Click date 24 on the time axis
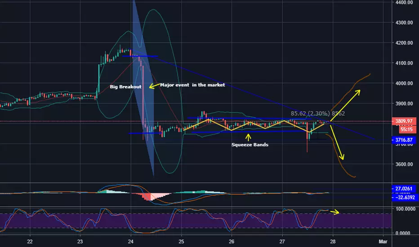 pyautogui.click(x=131, y=242)
